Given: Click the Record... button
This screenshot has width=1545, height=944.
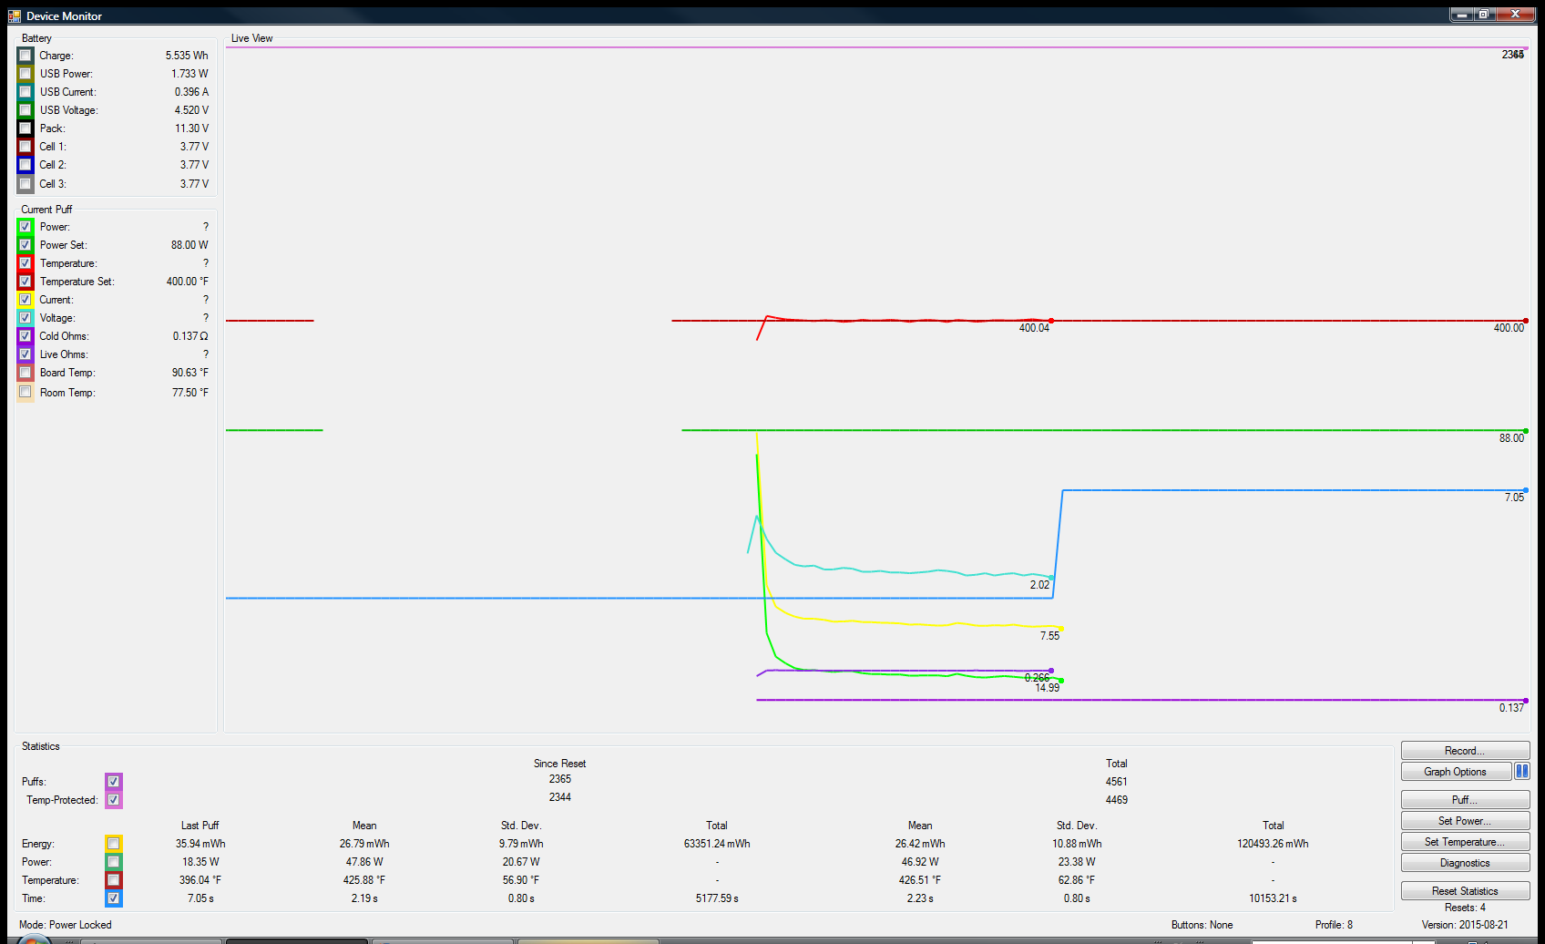Looking at the screenshot, I should pyautogui.click(x=1464, y=751).
